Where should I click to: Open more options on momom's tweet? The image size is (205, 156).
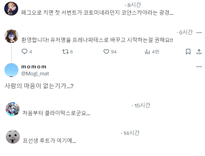199,67
